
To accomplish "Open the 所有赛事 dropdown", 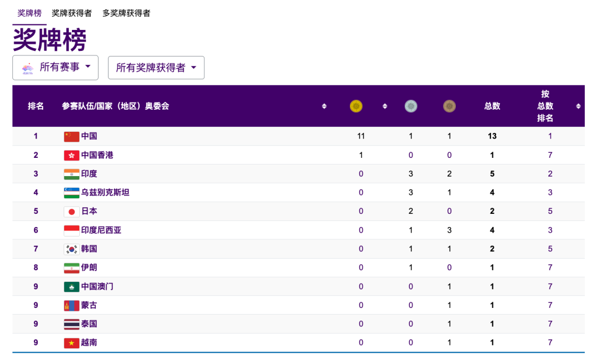I will (x=55, y=68).
